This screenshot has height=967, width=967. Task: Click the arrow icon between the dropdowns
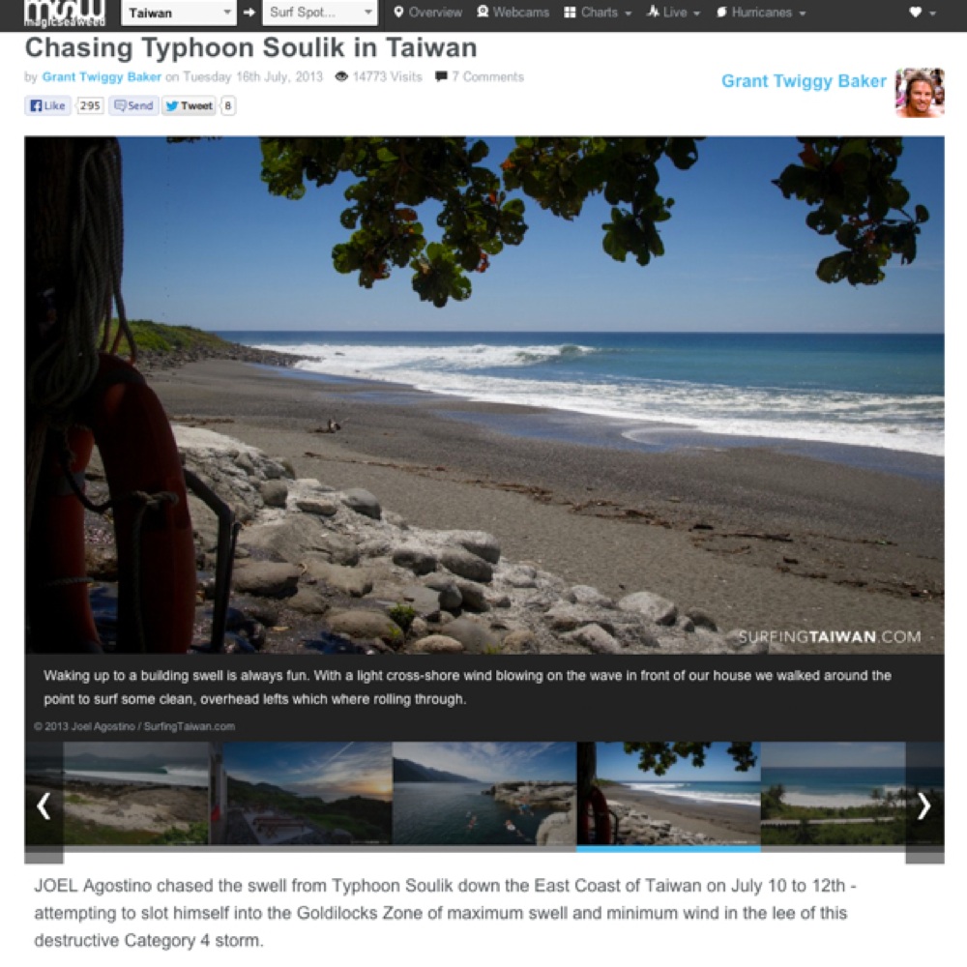point(249,13)
